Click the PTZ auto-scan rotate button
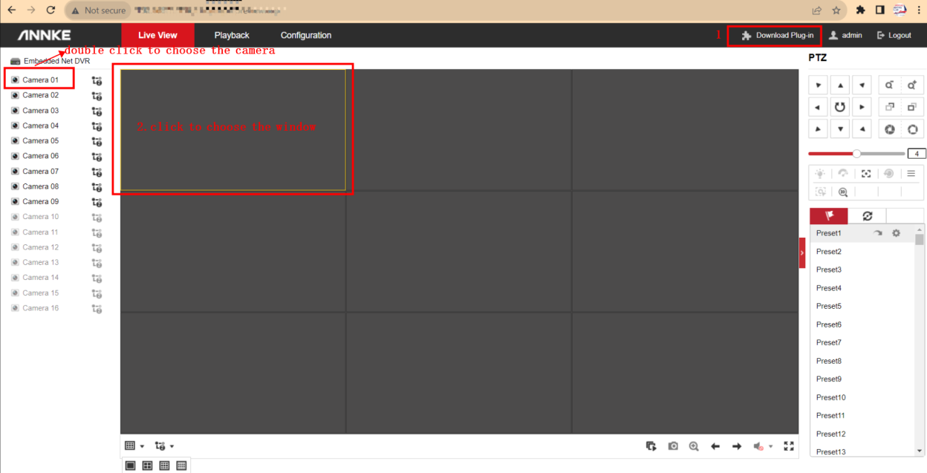Screen dimensions: 927x473 point(839,107)
